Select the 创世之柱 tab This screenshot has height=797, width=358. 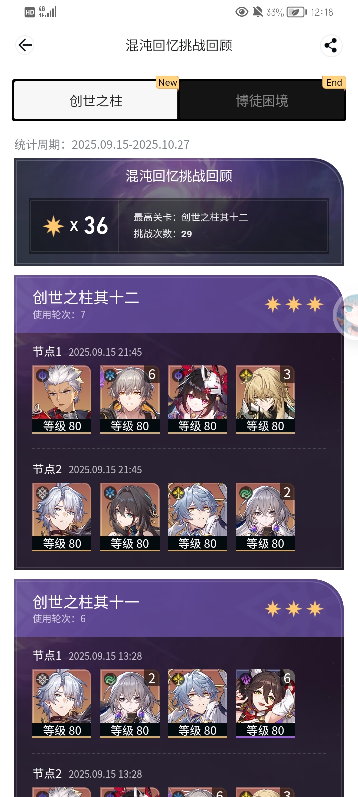point(96,101)
